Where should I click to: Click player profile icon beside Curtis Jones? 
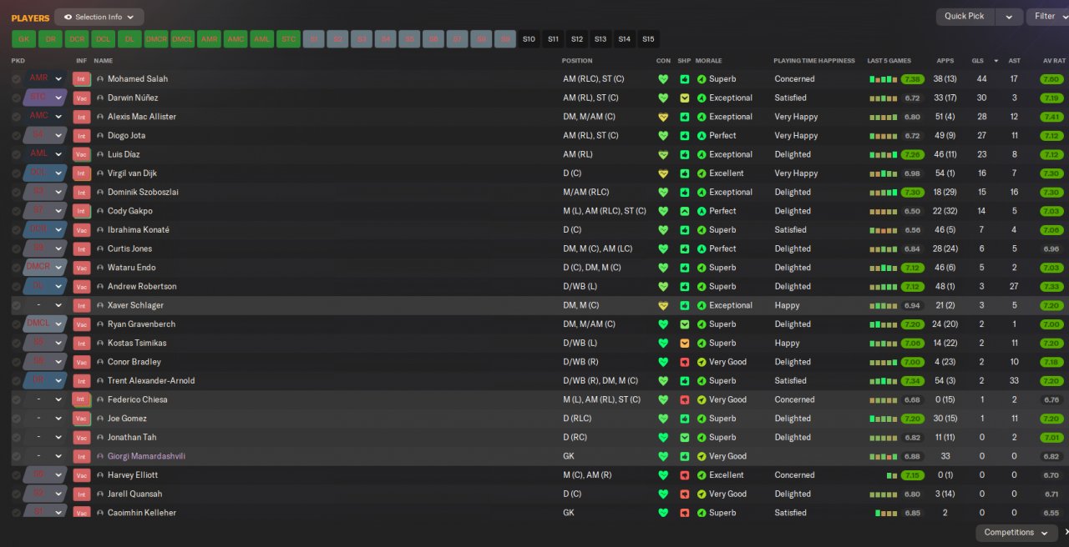click(x=100, y=248)
